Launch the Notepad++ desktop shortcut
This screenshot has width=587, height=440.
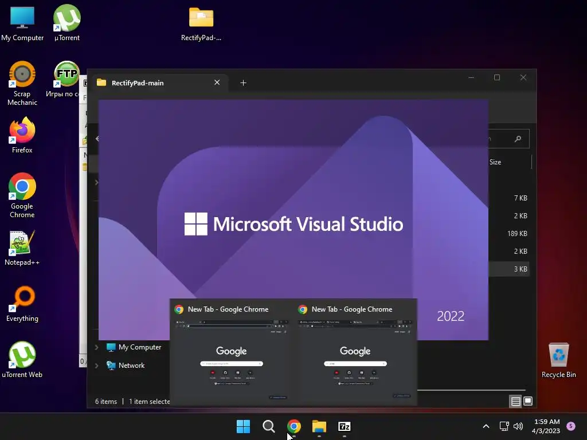click(x=22, y=247)
